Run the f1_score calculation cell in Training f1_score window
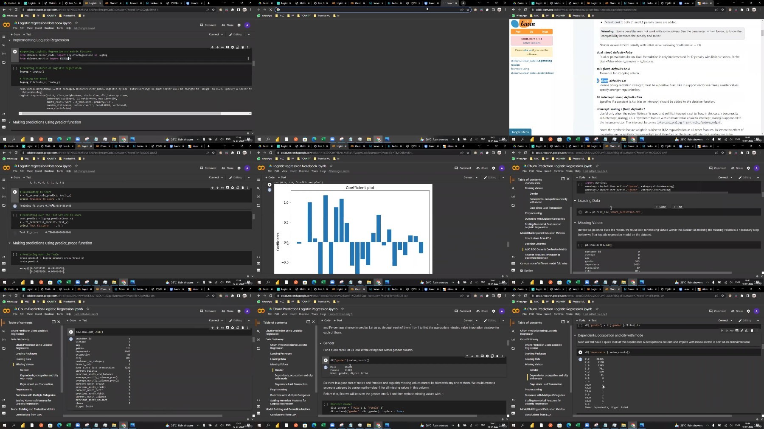Screen dimensions: 764x429 15,192
